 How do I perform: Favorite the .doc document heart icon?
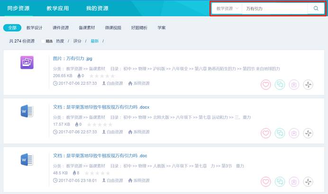pos(265,182)
